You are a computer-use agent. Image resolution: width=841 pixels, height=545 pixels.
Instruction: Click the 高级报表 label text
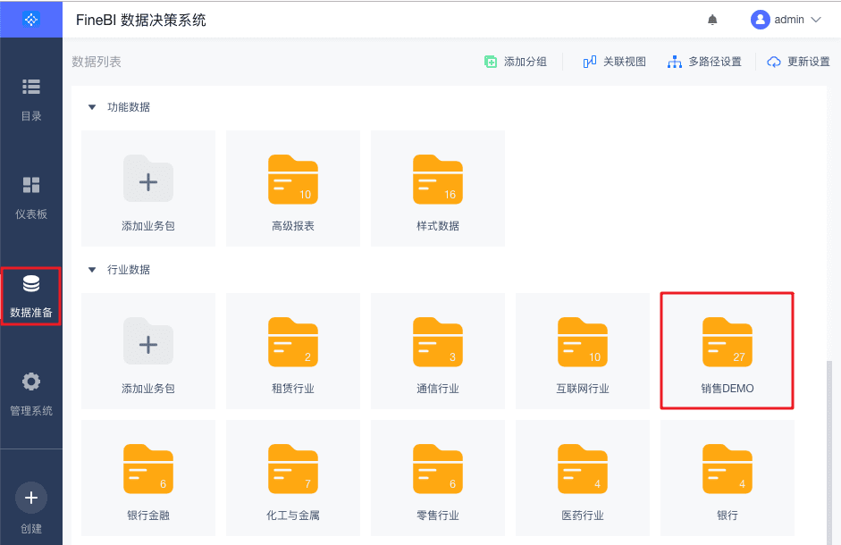pyautogui.click(x=293, y=226)
